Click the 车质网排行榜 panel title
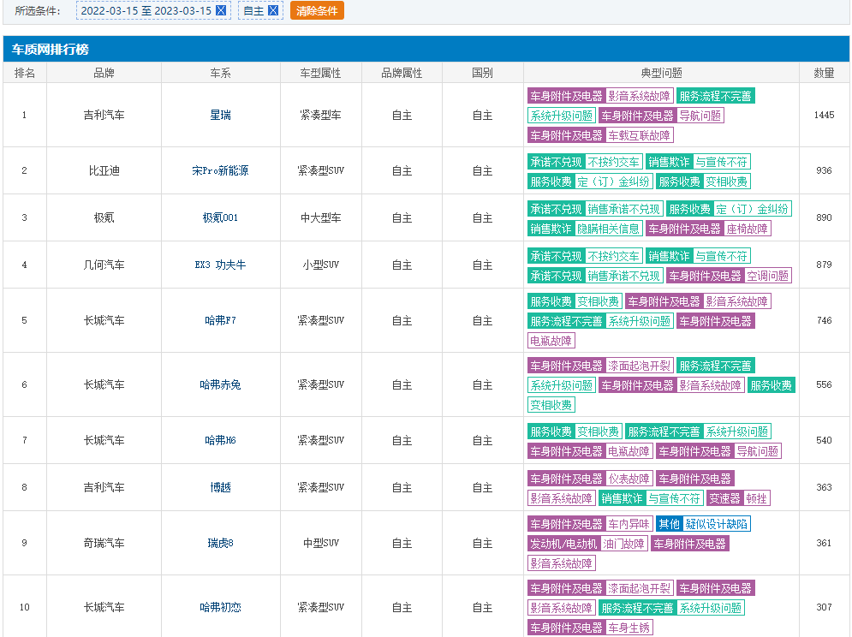Image resolution: width=852 pixels, height=637 pixels. pos(51,50)
